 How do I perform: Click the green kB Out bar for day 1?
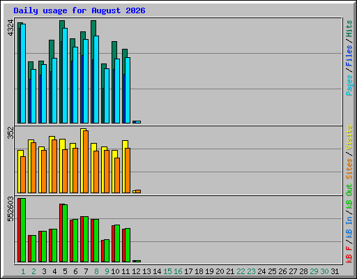[x=23, y=230]
